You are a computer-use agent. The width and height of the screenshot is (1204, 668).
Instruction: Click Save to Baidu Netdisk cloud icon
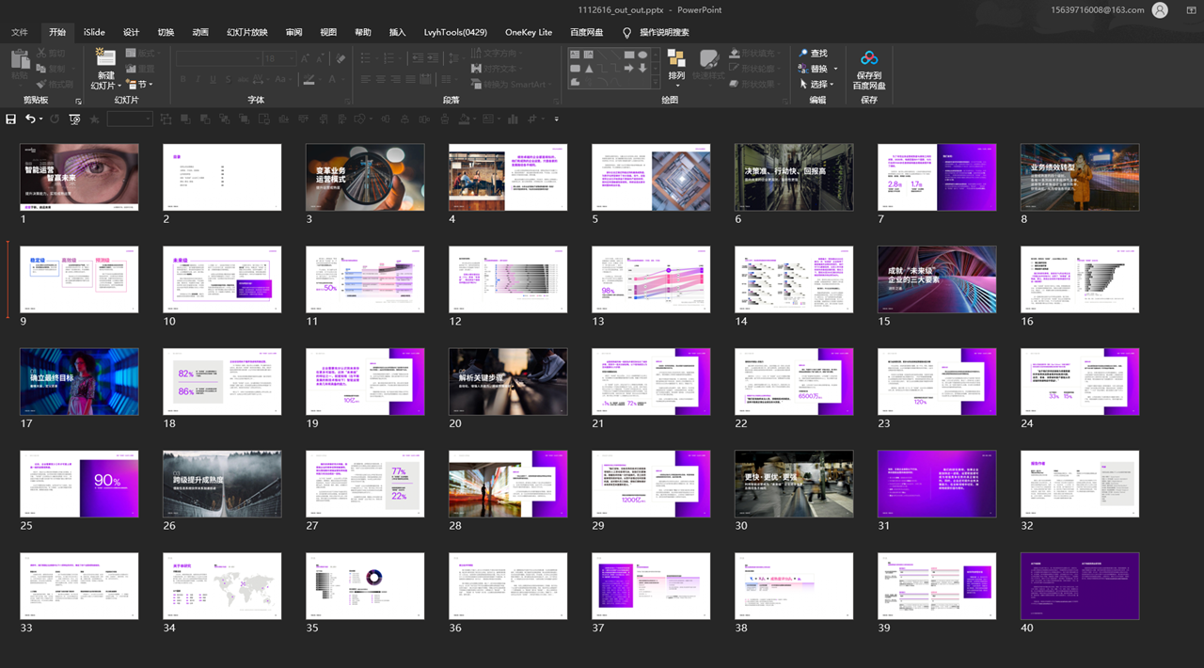pyautogui.click(x=868, y=59)
